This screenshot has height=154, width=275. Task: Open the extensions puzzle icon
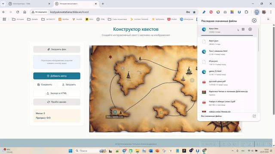246,12
